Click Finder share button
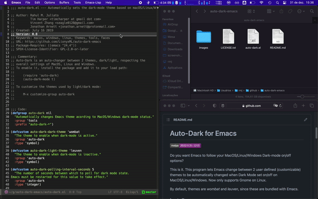This screenshot has height=199, width=318. point(281,11)
